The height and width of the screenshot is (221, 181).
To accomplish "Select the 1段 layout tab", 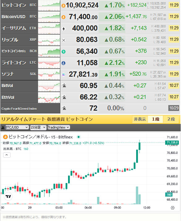I will tap(155, 119).
